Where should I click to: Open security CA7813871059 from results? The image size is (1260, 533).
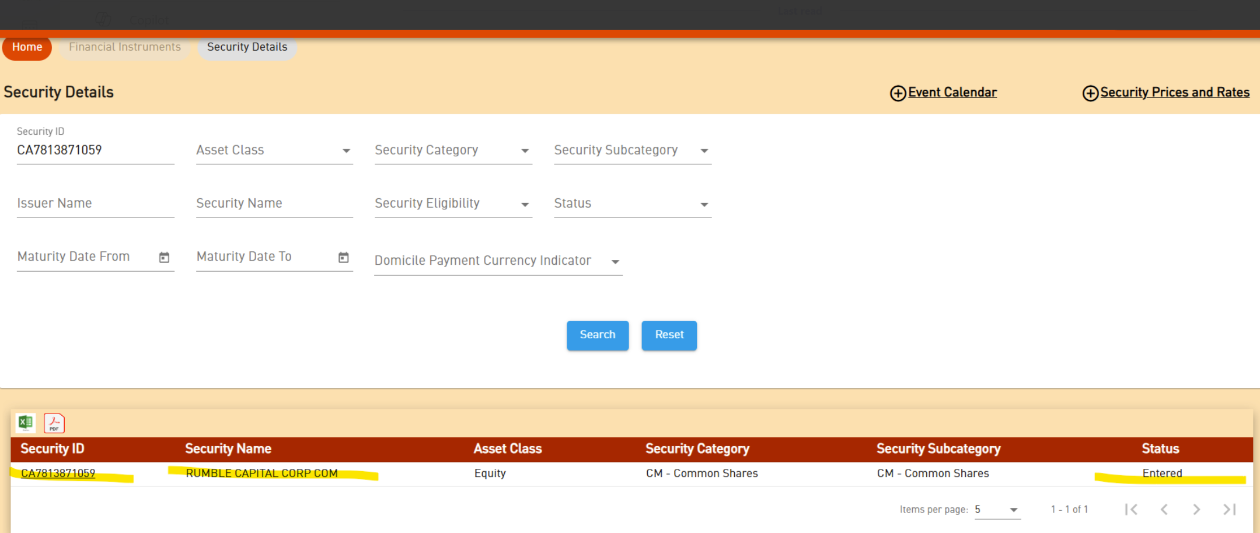click(x=58, y=473)
